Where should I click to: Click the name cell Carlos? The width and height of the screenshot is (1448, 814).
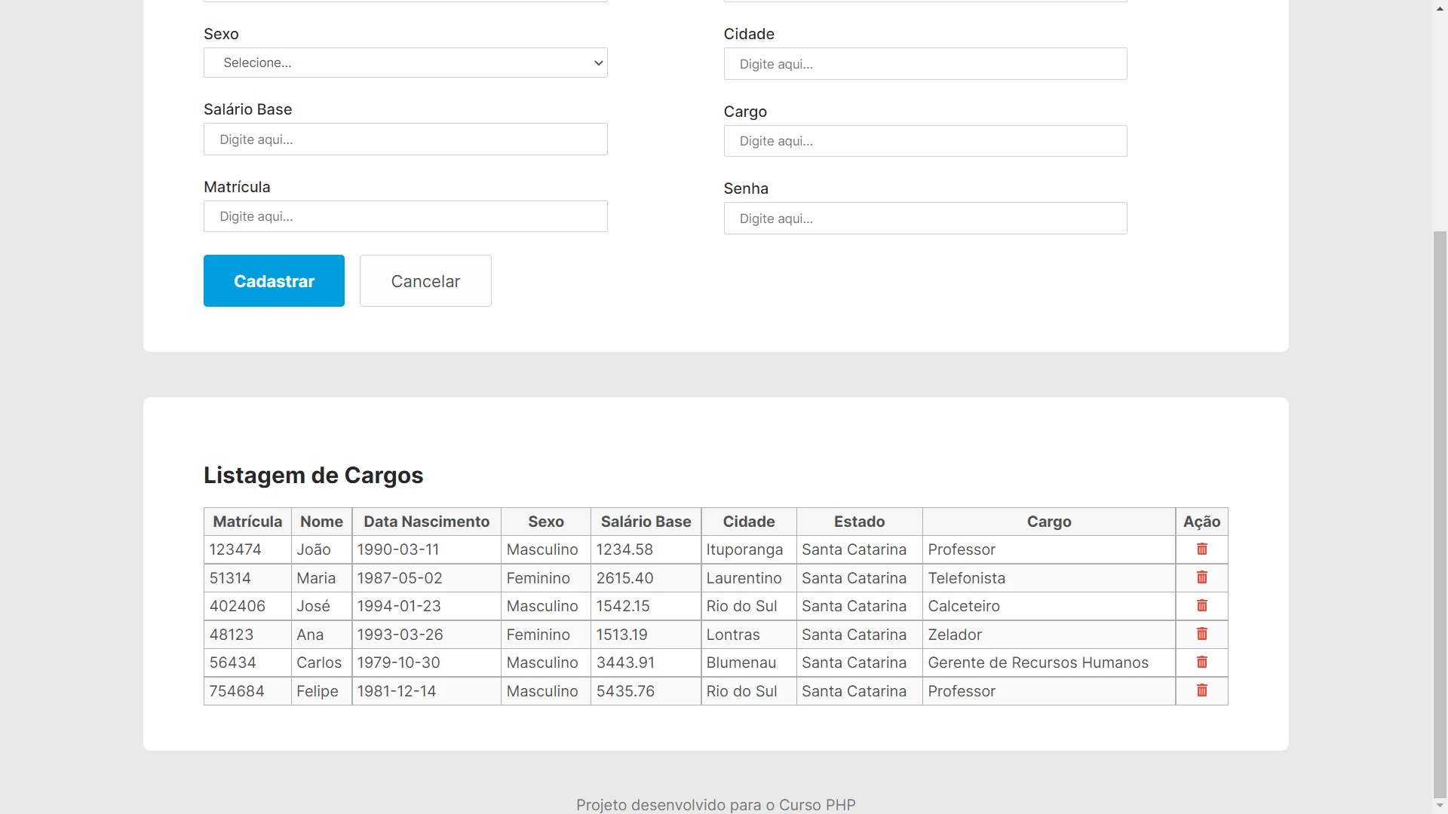pos(321,663)
